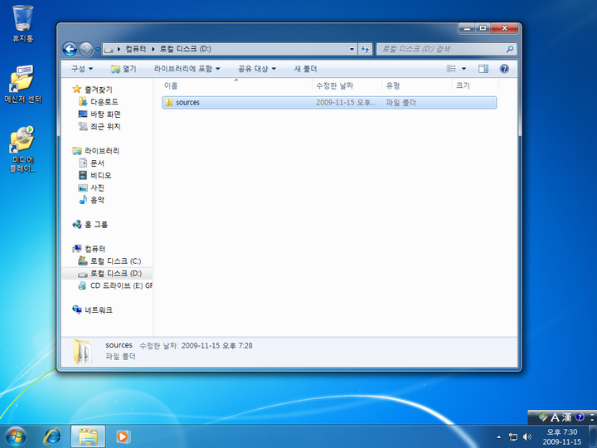Open the 미디어 플레이어 desktop shortcut

[x=22, y=149]
